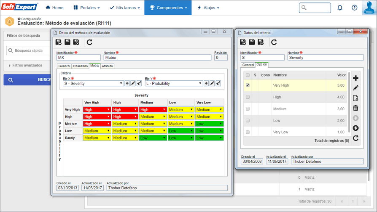
Task: Open the help question mark icon
Action: tap(354, 8)
